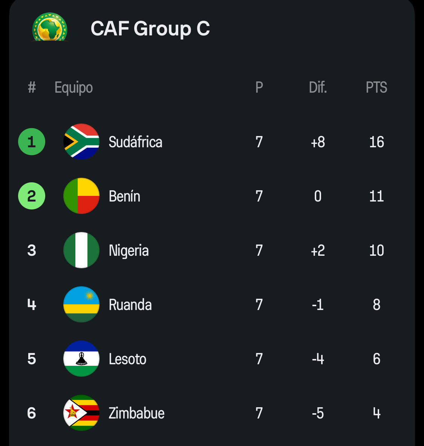Click the Zimbabue team name
424x446 pixels.
coord(136,413)
